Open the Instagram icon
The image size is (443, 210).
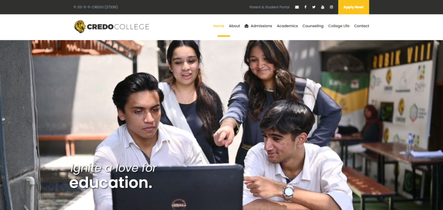tap(331, 7)
